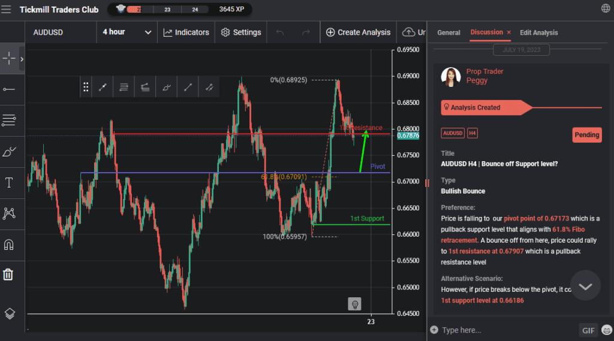Open the hamburger main menu
Viewport: 614px width, 341px height.
pyautogui.click(x=7, y=9)
